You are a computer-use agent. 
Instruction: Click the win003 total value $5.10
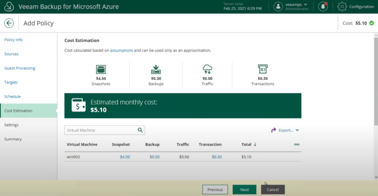point(246,157)
